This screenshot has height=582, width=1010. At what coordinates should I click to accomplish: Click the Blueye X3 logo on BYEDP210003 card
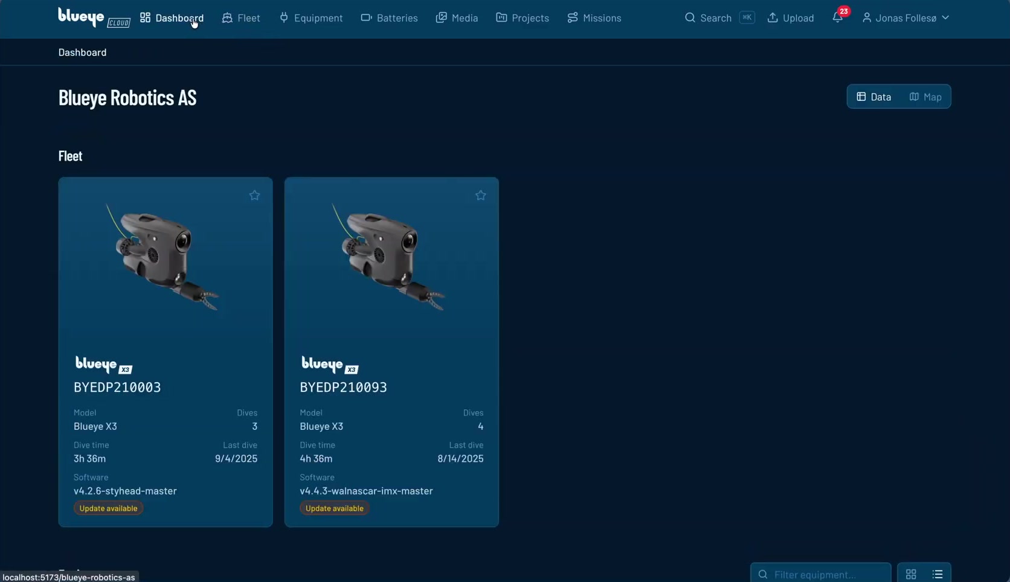[x=103, y=365]
